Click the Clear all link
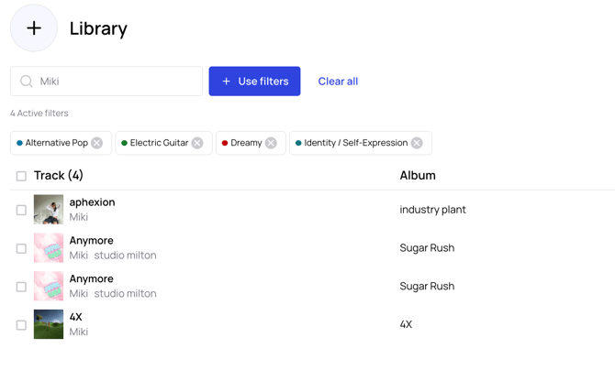The image size is (615, 381). [x=338, y=82]
